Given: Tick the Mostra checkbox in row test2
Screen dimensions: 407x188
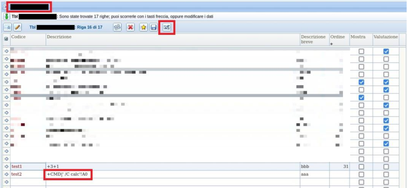Looking at the screenshot, I should pyautogui.click(x=361, y=174).
